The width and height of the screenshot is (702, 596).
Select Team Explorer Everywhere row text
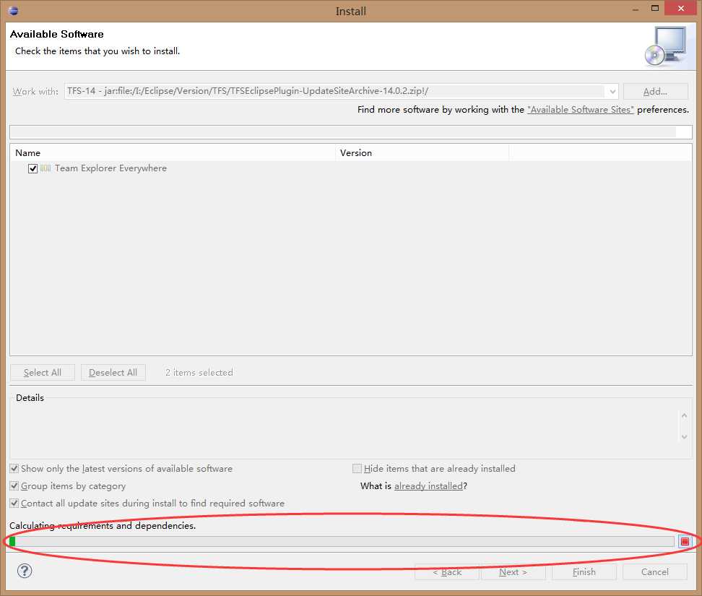[x=110, y=168]
